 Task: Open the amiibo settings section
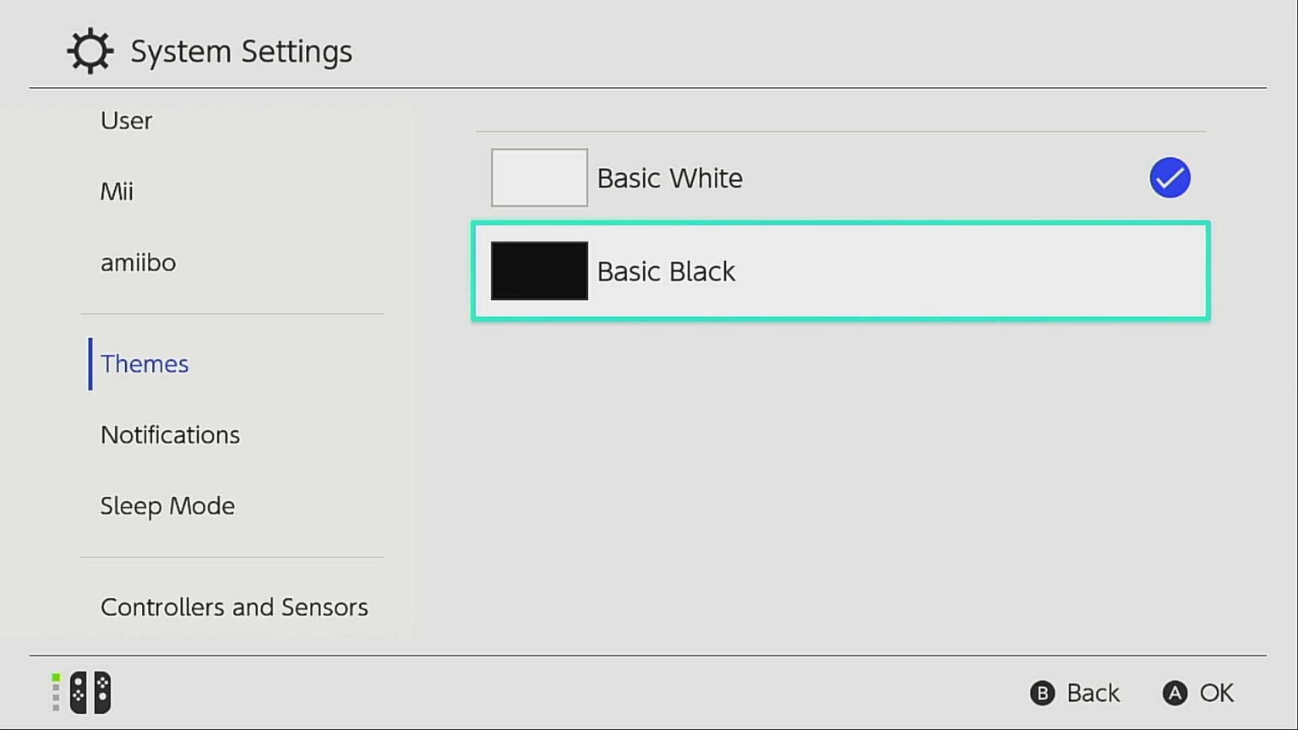click(x=138, y=262)
